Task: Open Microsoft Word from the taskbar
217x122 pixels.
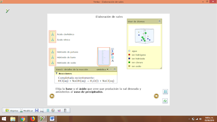Action: (x=52, y=119)
